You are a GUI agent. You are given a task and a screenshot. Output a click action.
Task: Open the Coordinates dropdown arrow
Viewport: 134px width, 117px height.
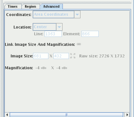(x=77, y=14)
